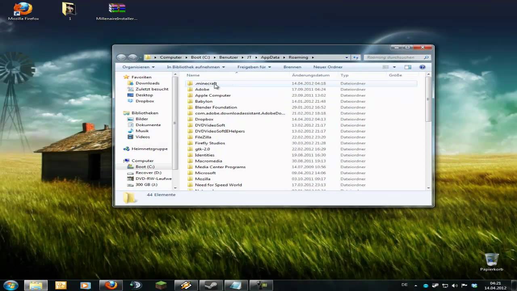Go forward in Explorer
517x291 pixels.
132,57
